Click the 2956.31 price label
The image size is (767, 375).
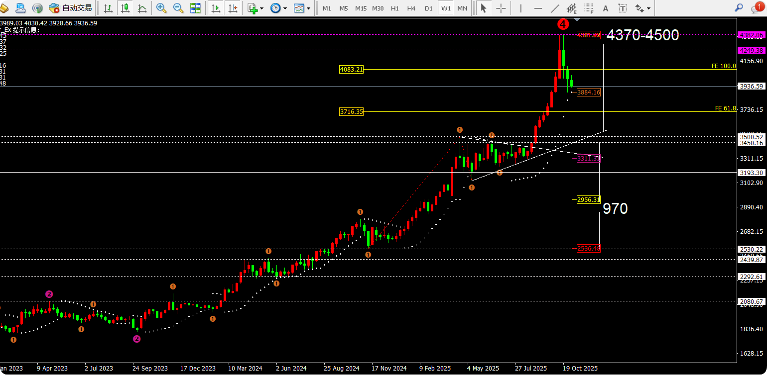point(589,199)
